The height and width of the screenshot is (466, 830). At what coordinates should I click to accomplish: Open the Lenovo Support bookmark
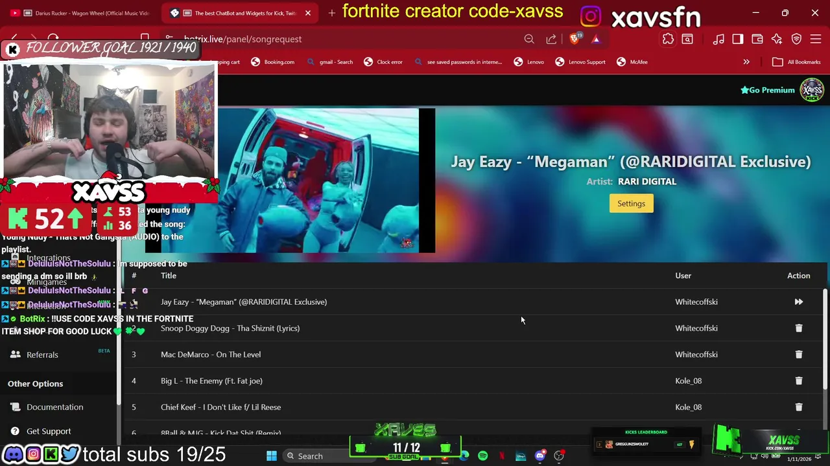pos(580,62)
